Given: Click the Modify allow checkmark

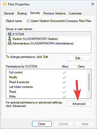Looking at the screenshot, I should click(64, 78).
